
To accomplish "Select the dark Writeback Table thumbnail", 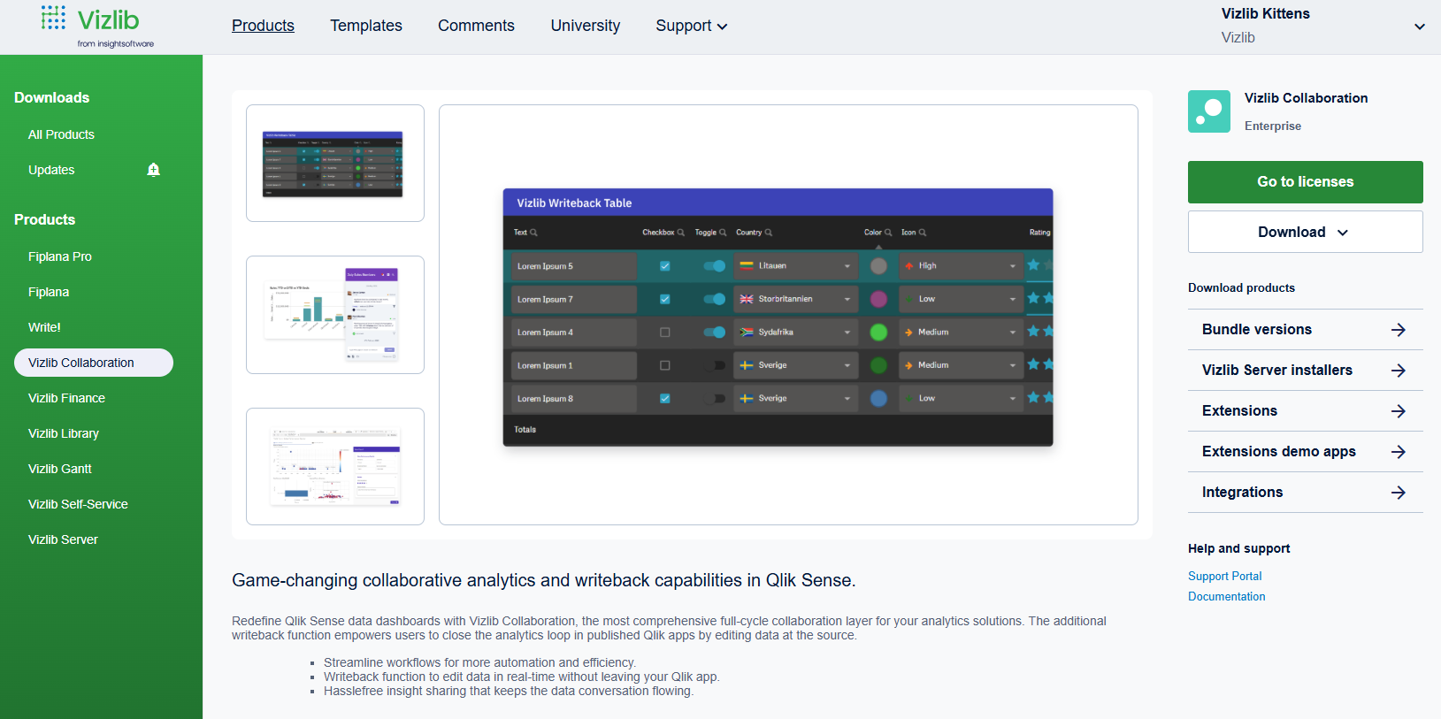I will [x=335, y=164].
